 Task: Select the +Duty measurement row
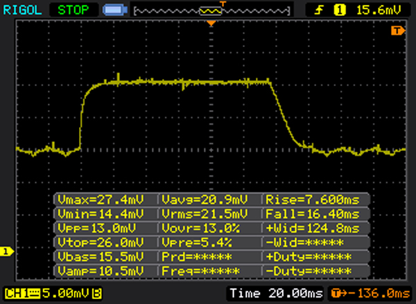click(x=309, y=256)
